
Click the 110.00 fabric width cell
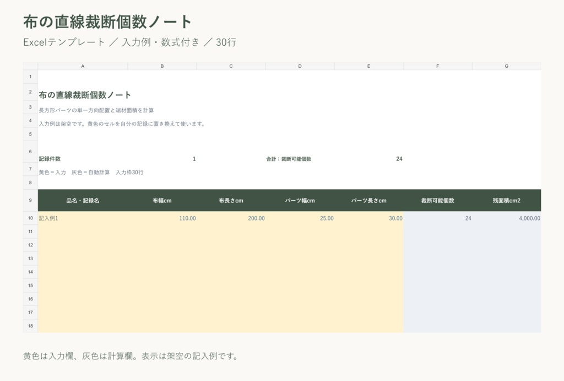pyautogui.click(x=162, y=218)
